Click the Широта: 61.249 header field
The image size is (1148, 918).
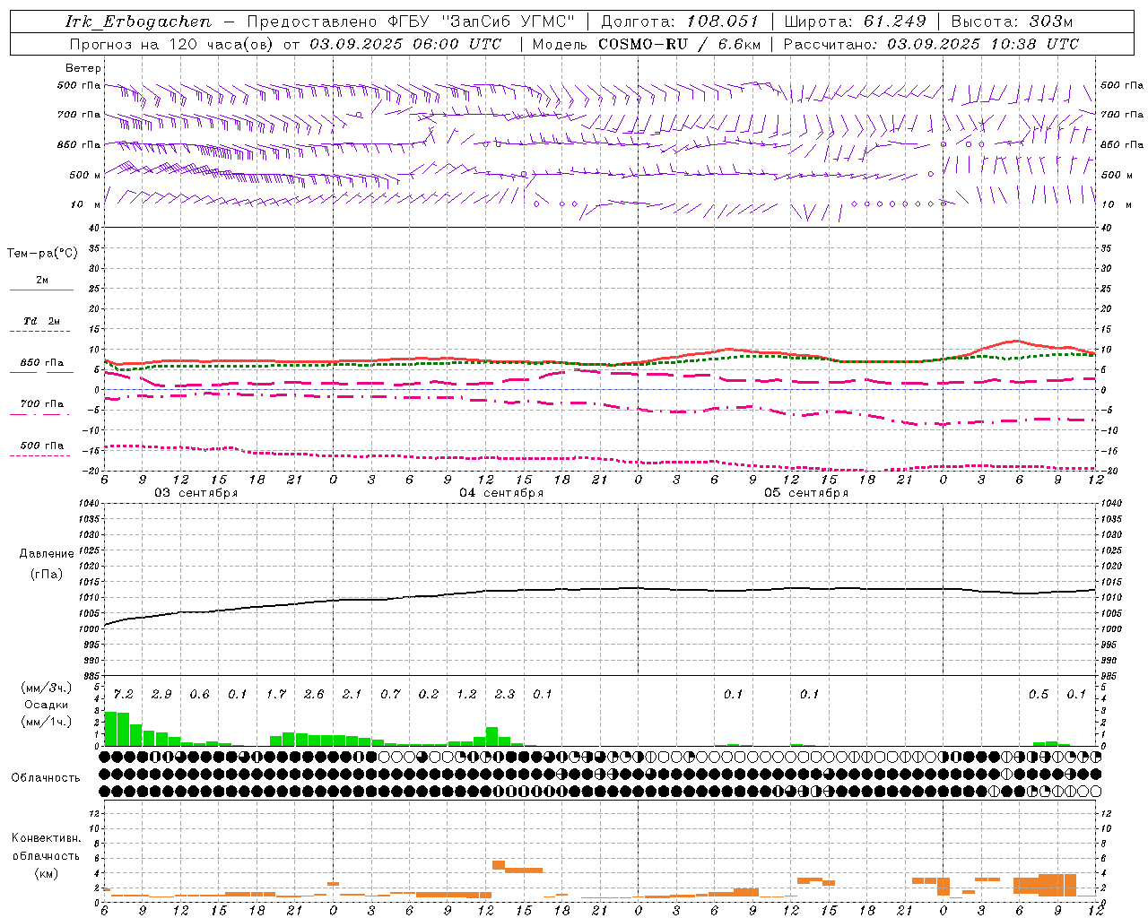coord(855,22)
